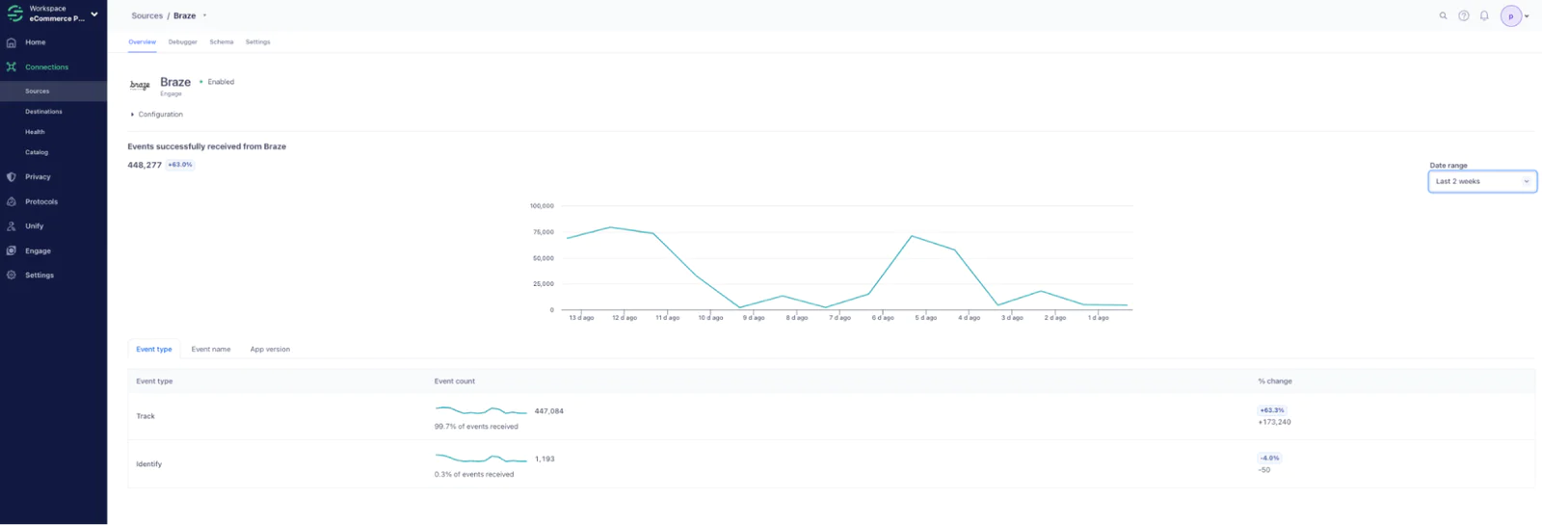1542x525 pixels.
Task: Click the Track row sparkline chart
Action: click(481, 410)
